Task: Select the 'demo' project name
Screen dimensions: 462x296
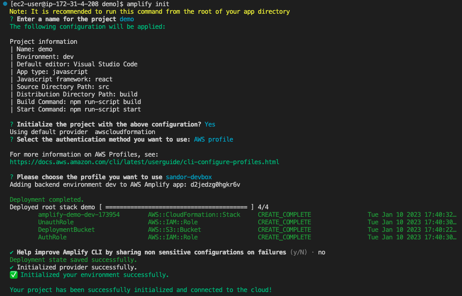Action: 126,19
